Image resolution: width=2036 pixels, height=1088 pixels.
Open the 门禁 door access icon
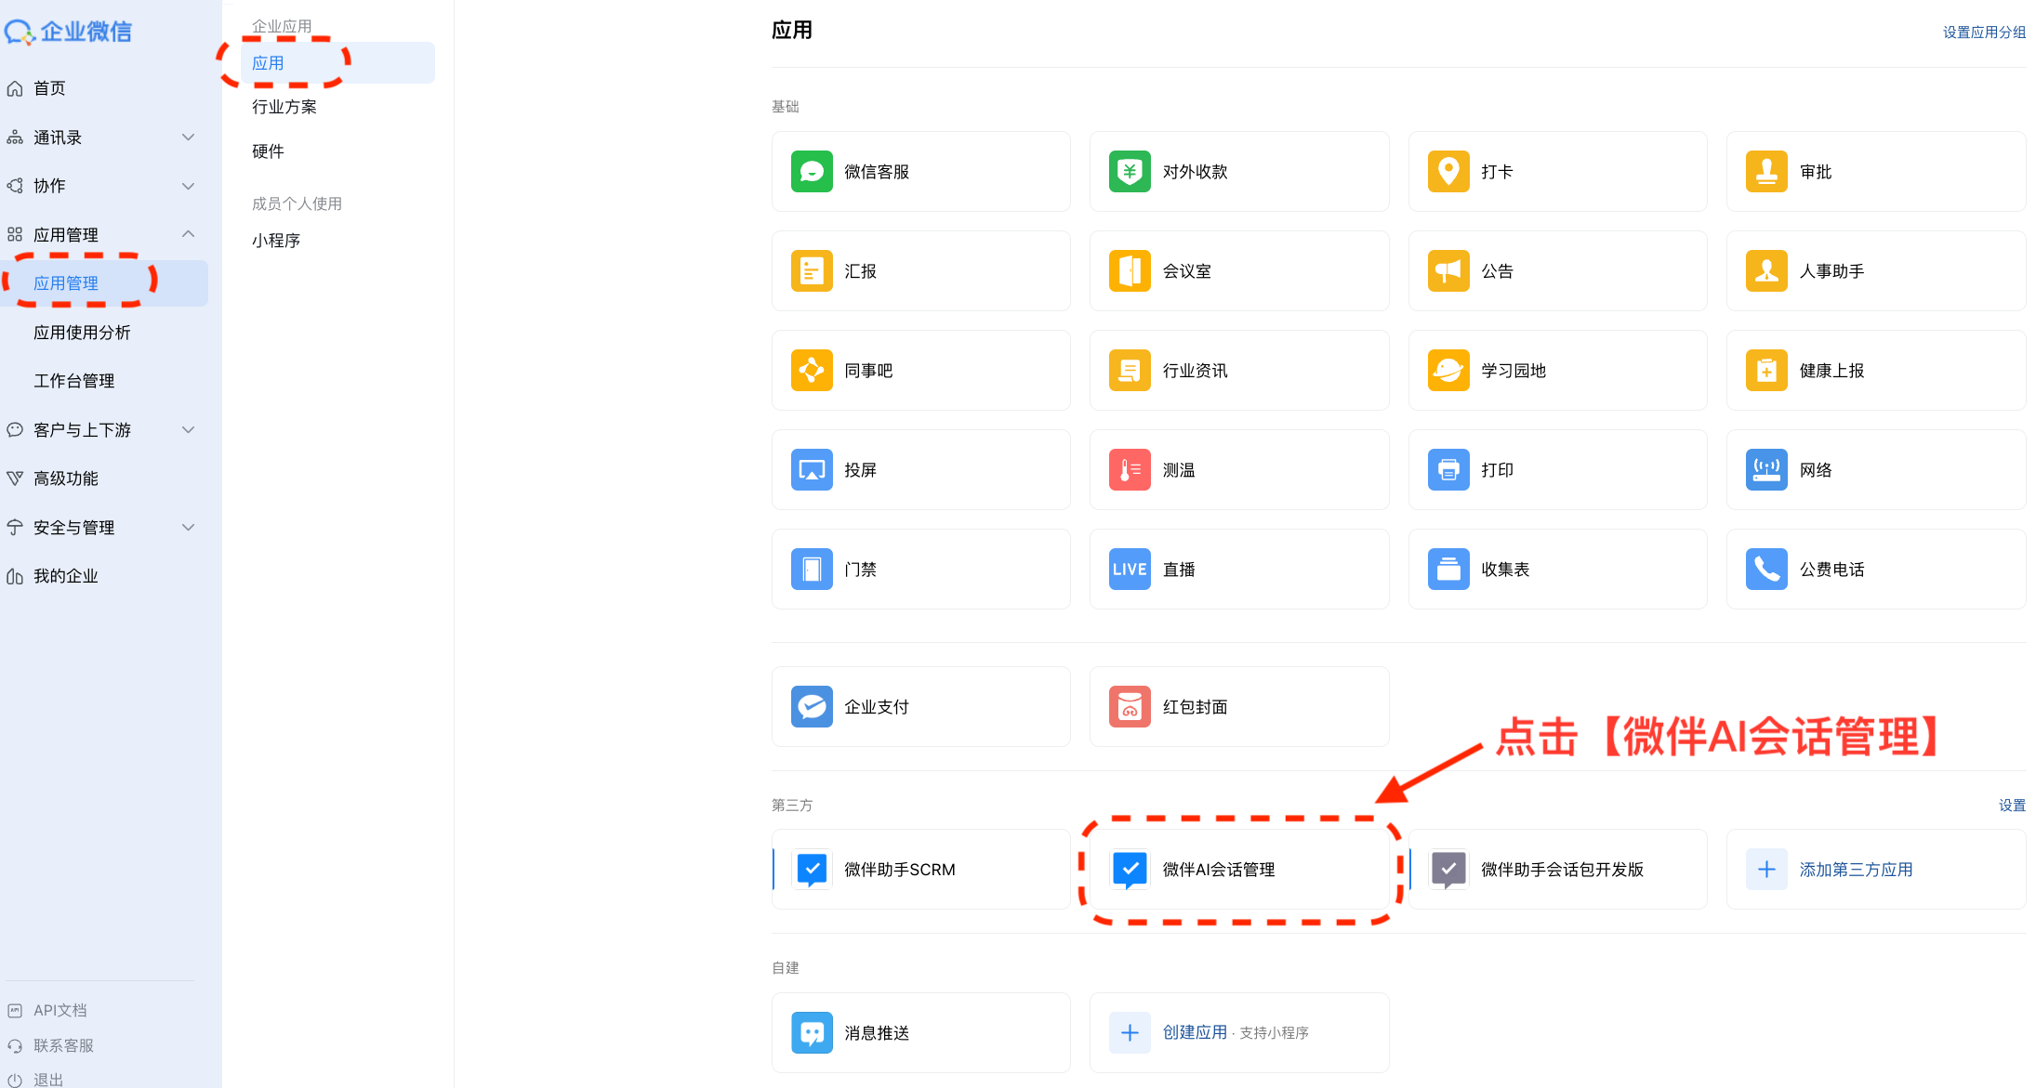(x=812, y=570)
